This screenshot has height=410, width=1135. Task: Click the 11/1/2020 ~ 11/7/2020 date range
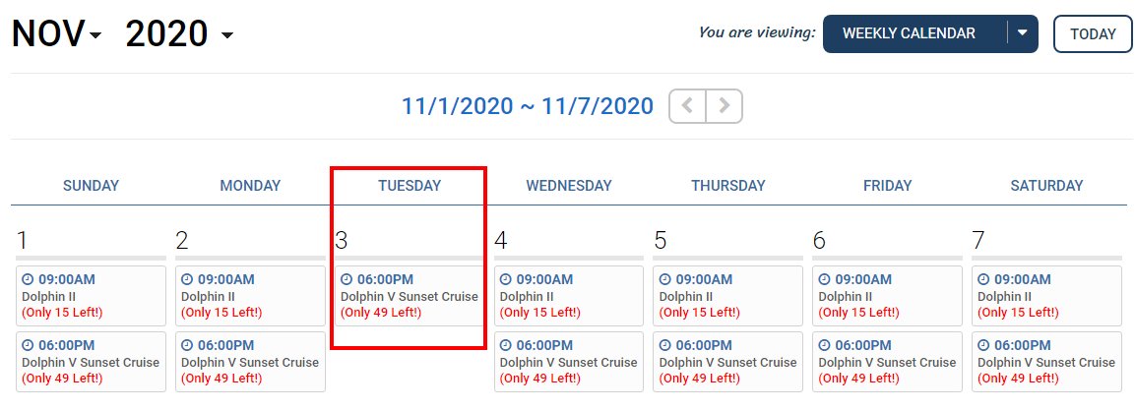pos(528,106)
